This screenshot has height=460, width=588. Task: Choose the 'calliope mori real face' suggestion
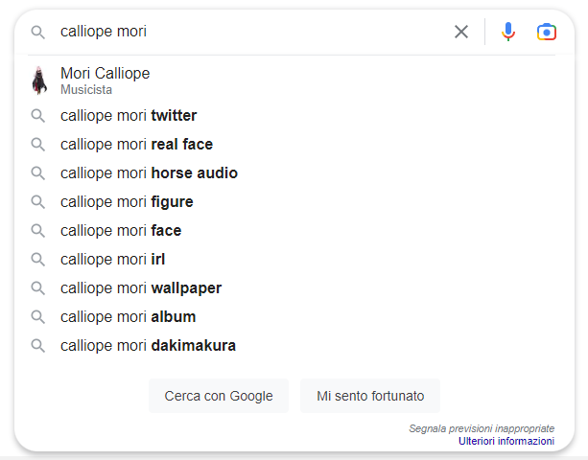[292, 145]
